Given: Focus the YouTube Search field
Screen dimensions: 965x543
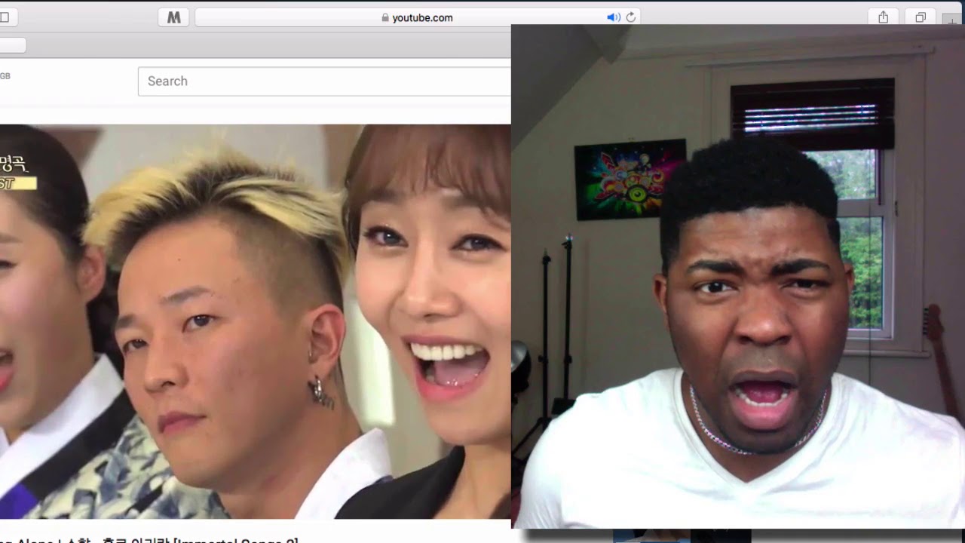Looking at the screenshot, I should (x=324, y=81).
